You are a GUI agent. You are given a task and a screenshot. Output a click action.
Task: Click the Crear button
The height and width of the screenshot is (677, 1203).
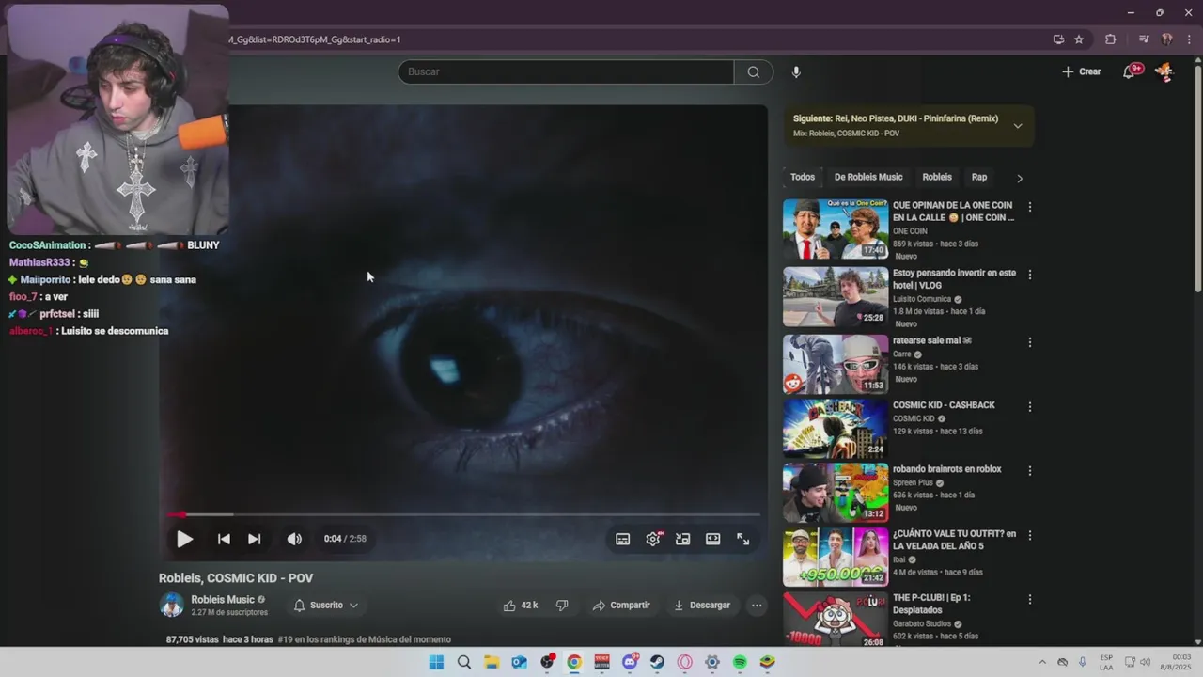[x=1081, y=71]
